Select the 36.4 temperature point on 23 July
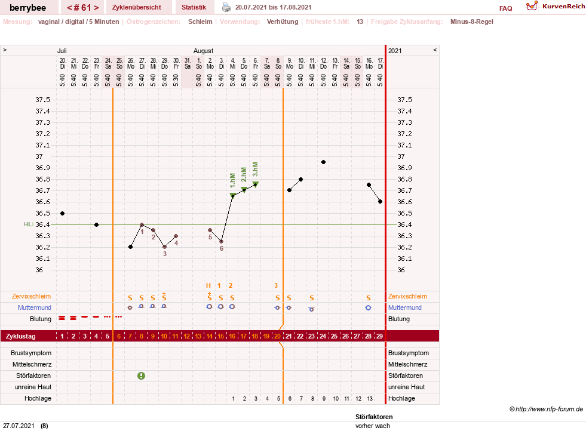 click(x=96, y=224)
